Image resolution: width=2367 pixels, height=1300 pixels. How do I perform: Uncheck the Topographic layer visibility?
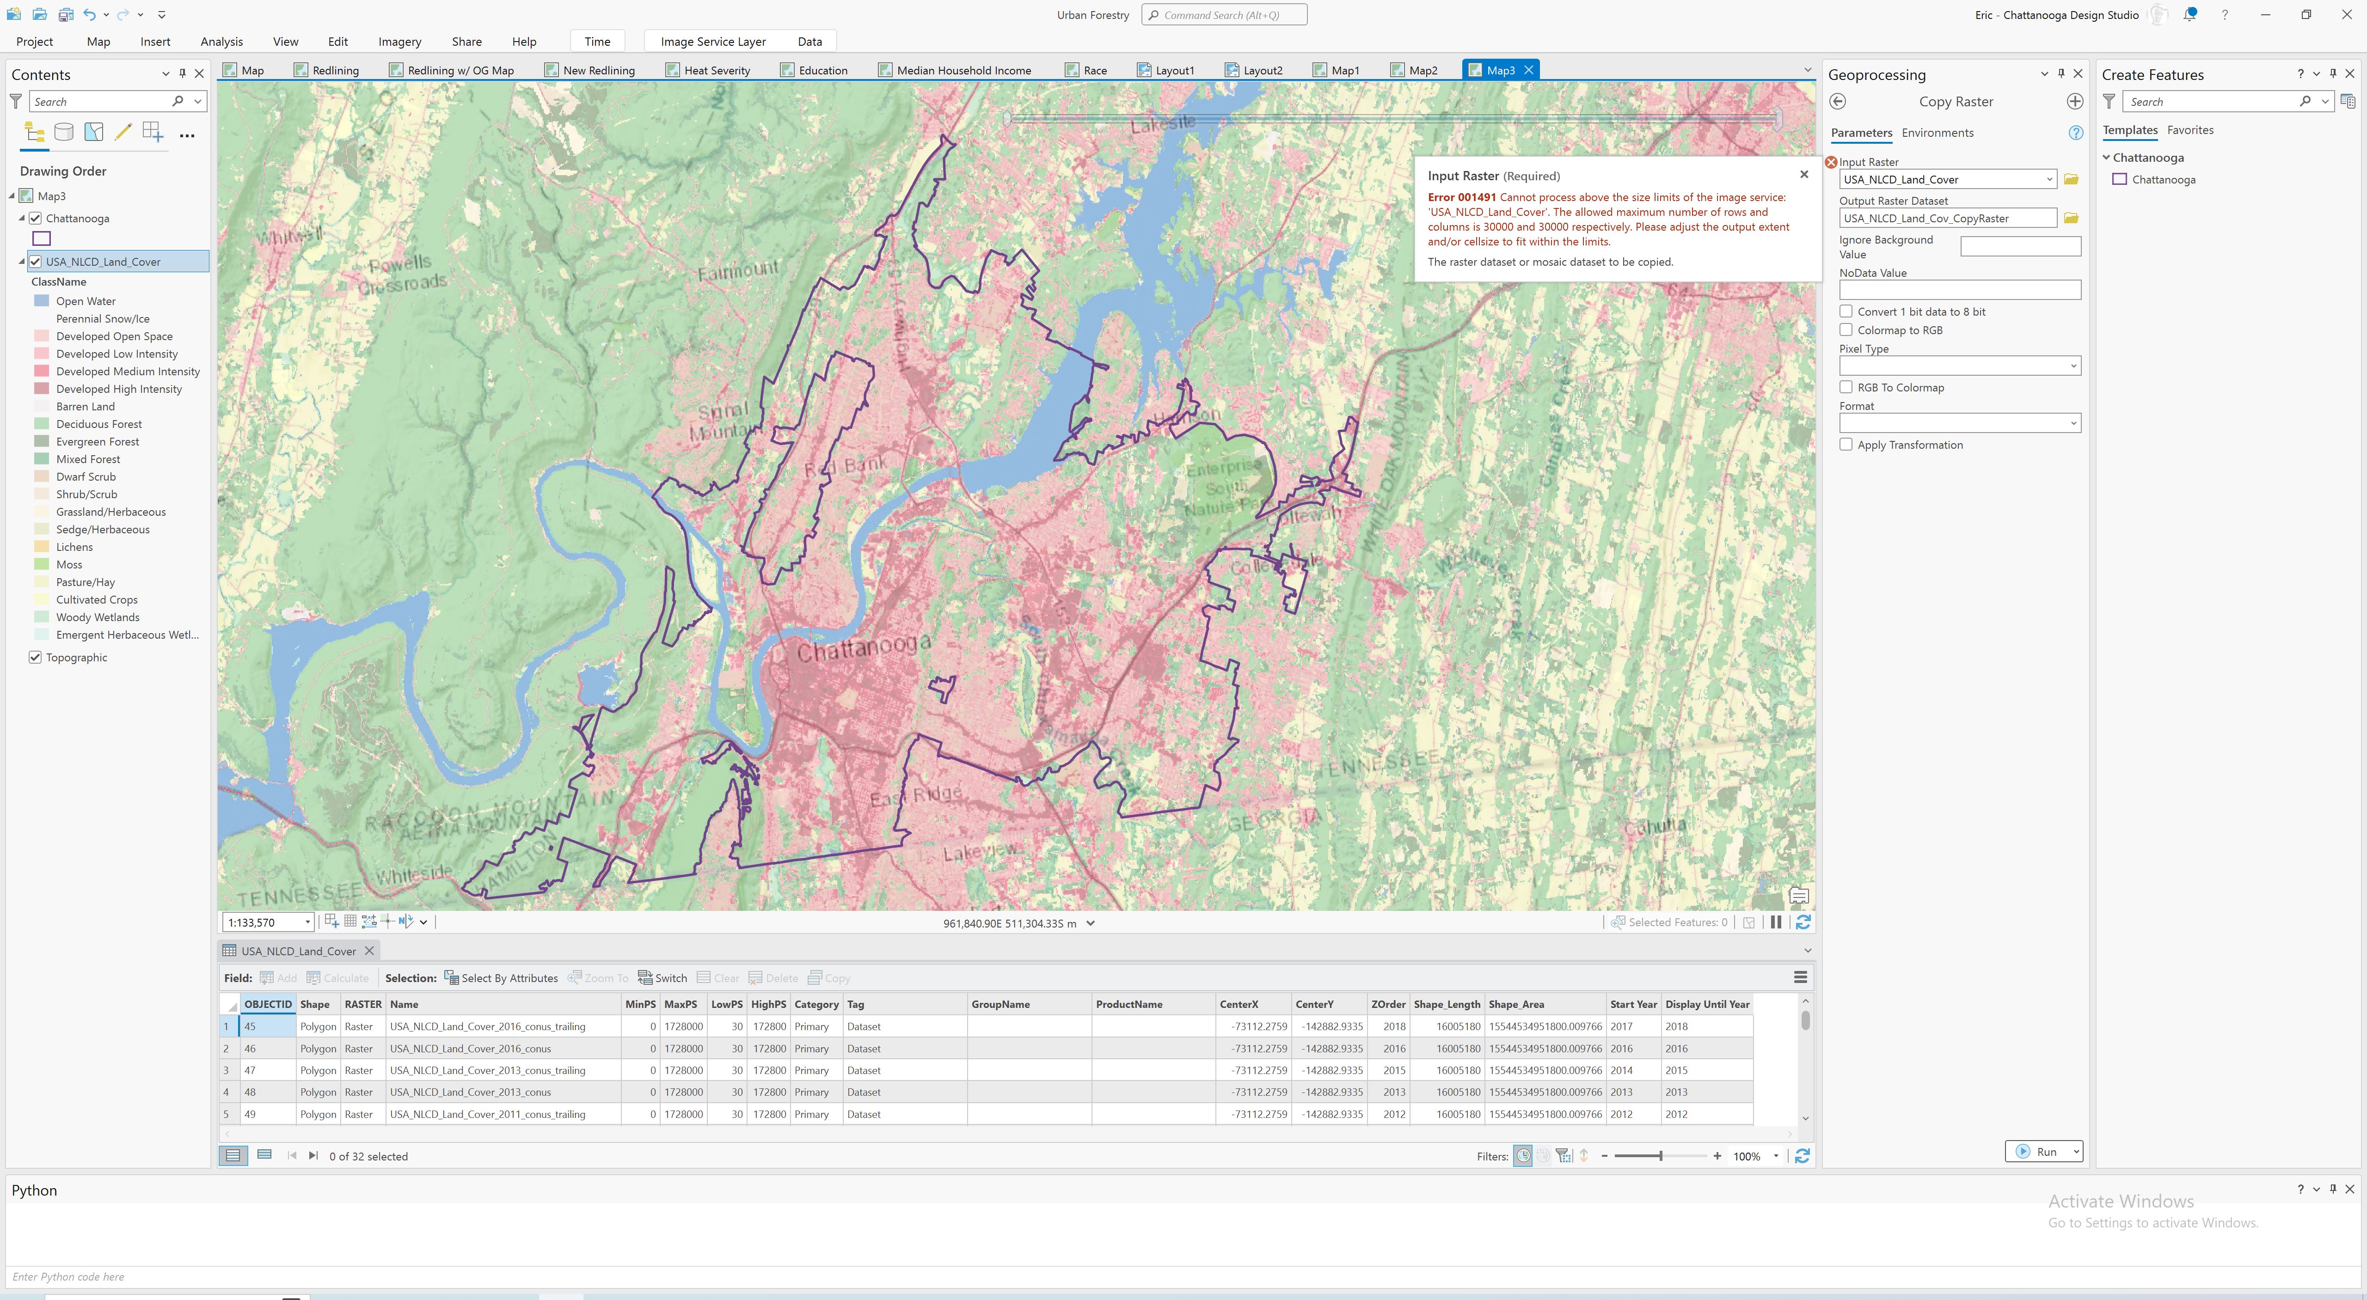click(x=35, y=657)
